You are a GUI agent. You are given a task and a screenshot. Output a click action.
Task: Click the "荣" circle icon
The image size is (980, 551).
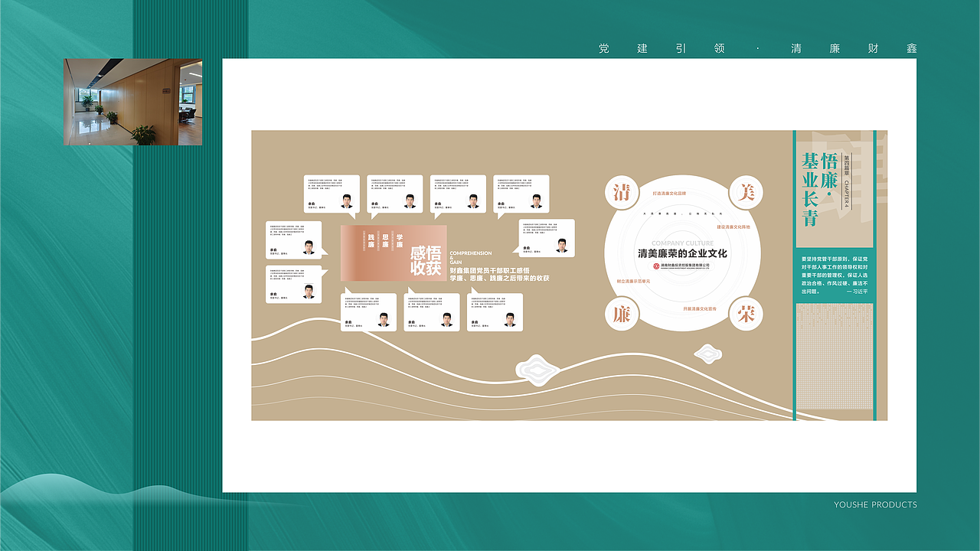(x=745, y=315)
